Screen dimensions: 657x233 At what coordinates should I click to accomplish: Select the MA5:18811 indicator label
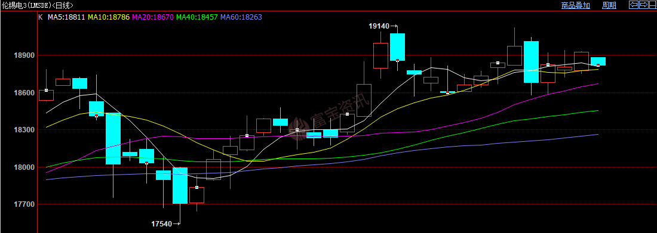click(x=66, y=17)
